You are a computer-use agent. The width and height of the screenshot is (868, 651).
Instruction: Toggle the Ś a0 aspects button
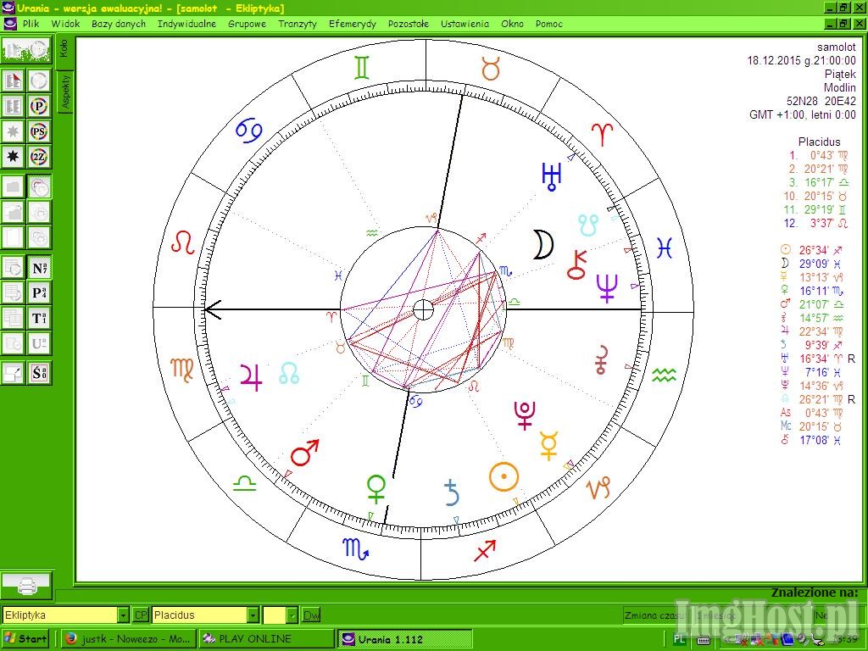pos(39,374)
